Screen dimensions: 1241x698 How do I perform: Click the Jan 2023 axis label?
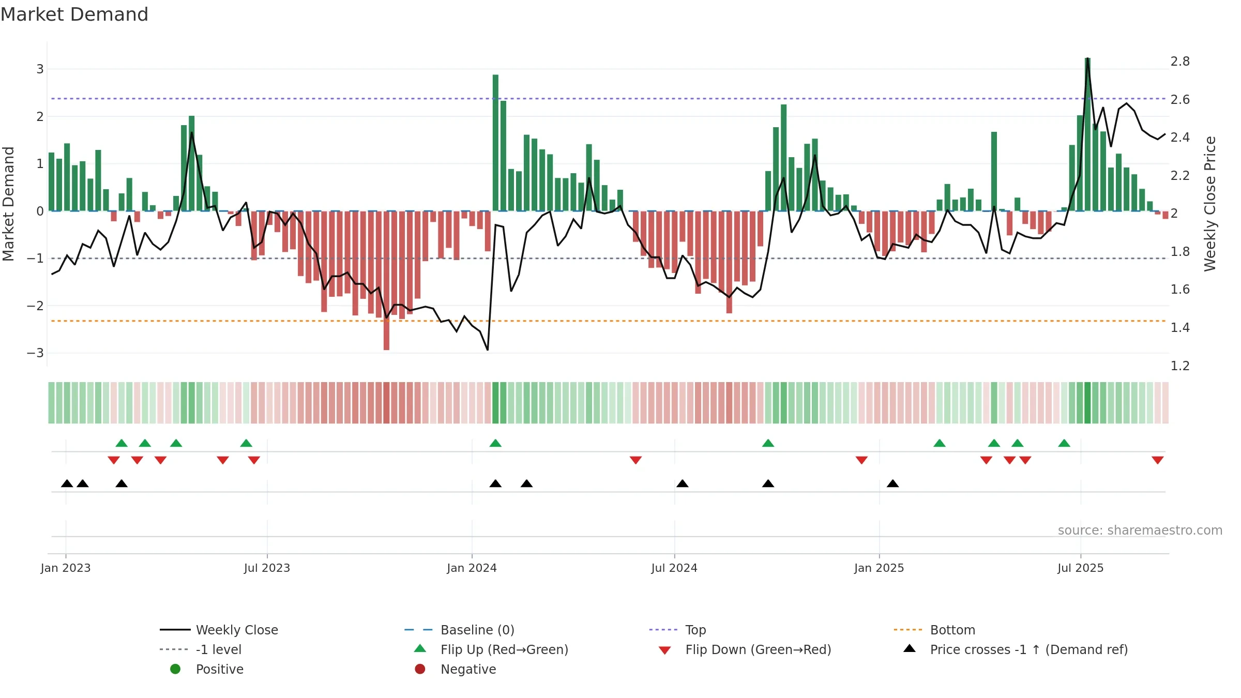point(66,568)
